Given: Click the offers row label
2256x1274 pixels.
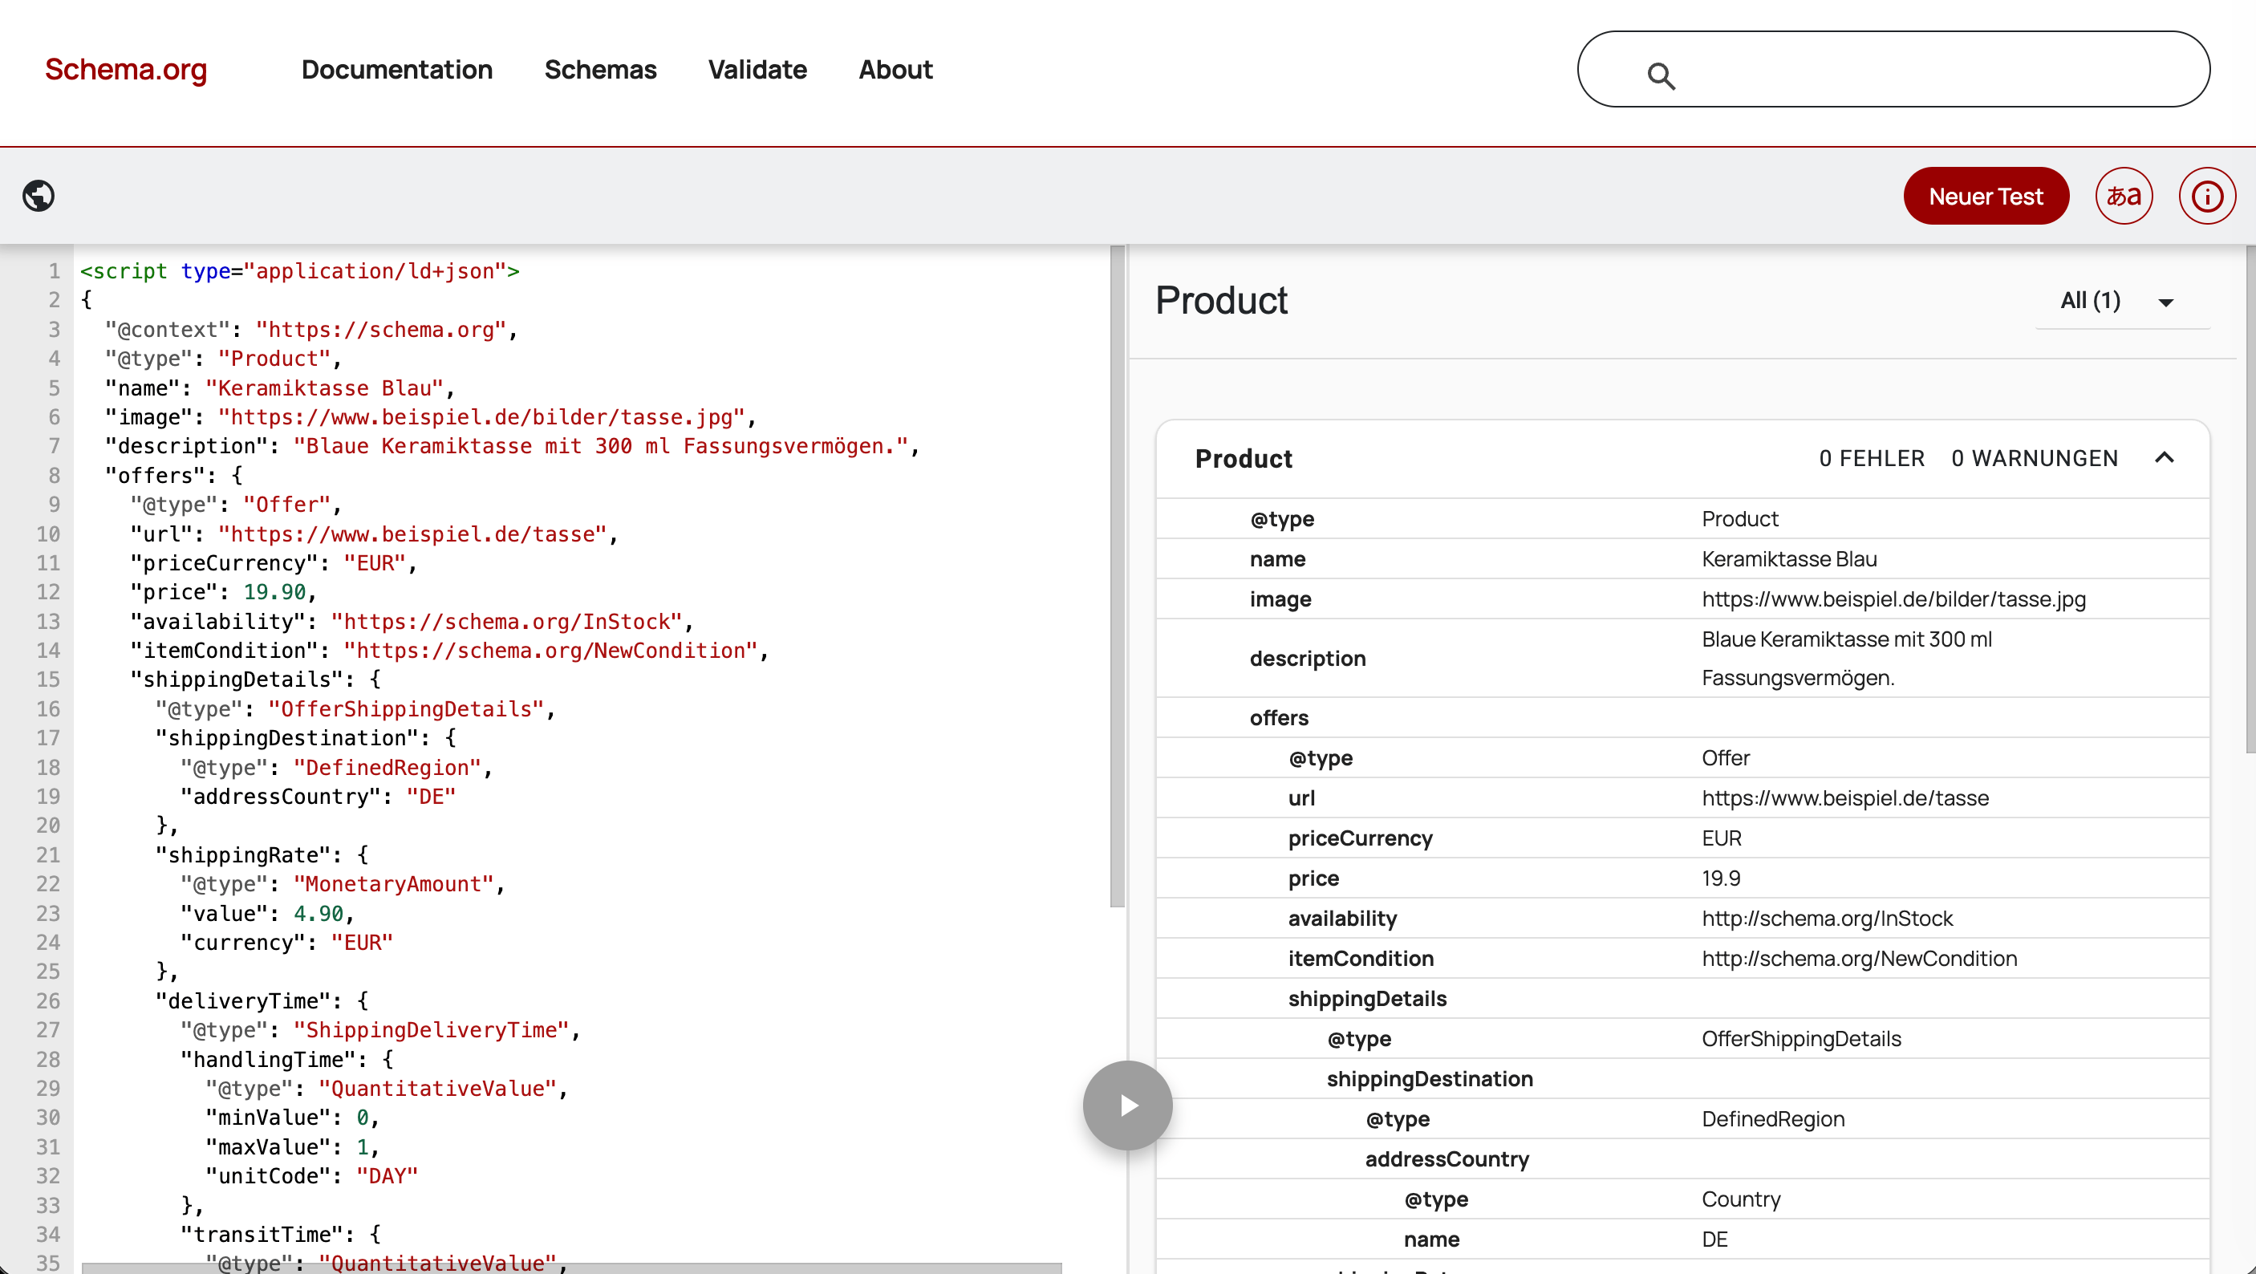Looking at the screenshot, I should pyautogui.click(x=1279, y=718).
